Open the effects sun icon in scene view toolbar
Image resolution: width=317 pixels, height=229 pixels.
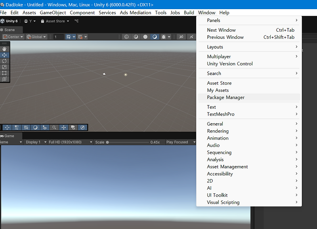tap(164, 36)
